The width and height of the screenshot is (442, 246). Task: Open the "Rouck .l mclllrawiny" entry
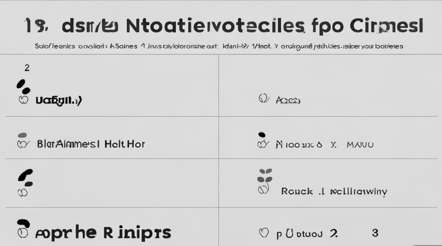tap(334, 191)
